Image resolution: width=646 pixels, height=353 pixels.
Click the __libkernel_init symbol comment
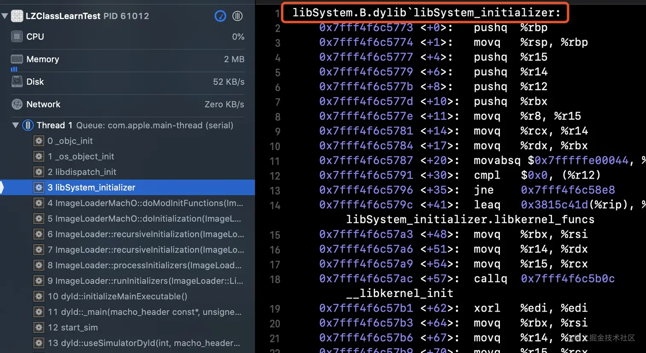point(399,294)
